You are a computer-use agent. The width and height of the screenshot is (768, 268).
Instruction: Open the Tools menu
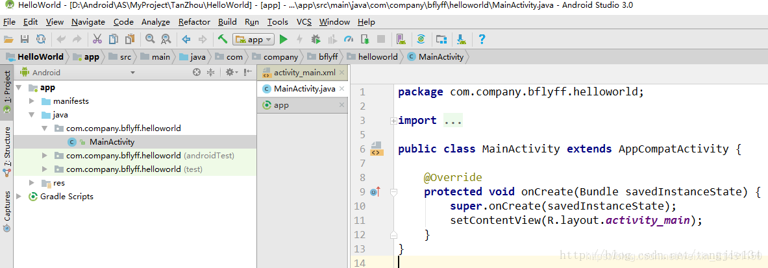(278, 22)
